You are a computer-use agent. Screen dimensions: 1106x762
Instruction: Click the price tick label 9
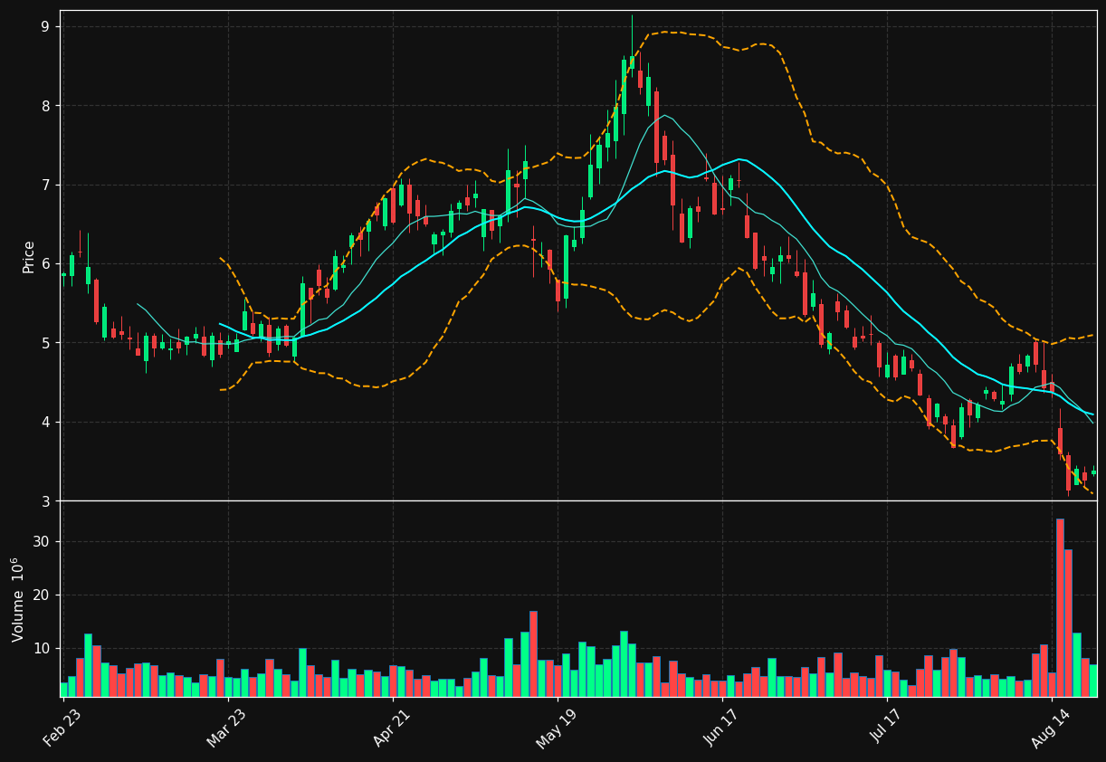[x=45, y=27]
